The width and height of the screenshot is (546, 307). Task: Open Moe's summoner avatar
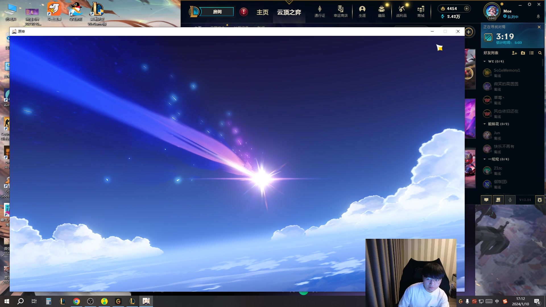point(492,11)
